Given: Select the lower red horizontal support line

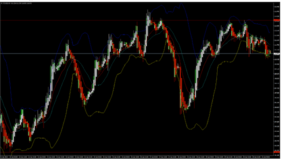Looking at the screenshot, I should tap(137, 152).
